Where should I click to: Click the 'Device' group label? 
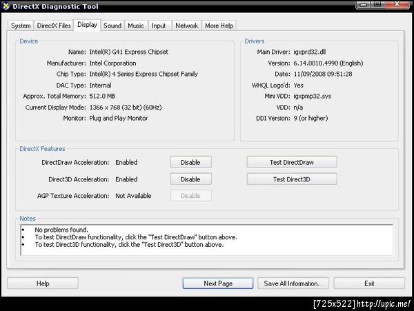point(28,41)
